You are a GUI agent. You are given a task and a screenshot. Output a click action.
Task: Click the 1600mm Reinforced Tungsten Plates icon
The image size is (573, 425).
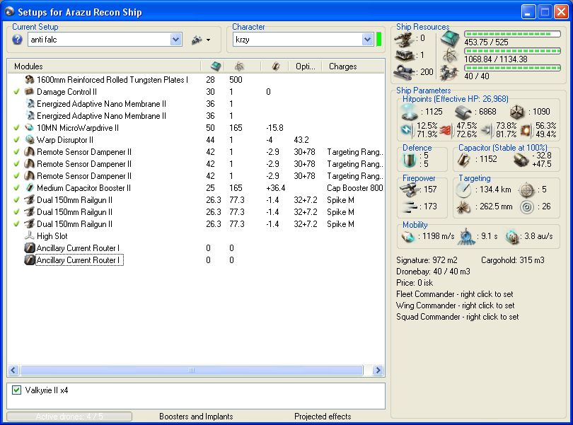[x=30, y=80]
